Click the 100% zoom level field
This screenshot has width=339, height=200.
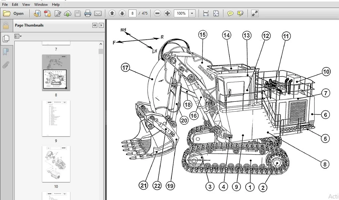(x=181, y=13)
